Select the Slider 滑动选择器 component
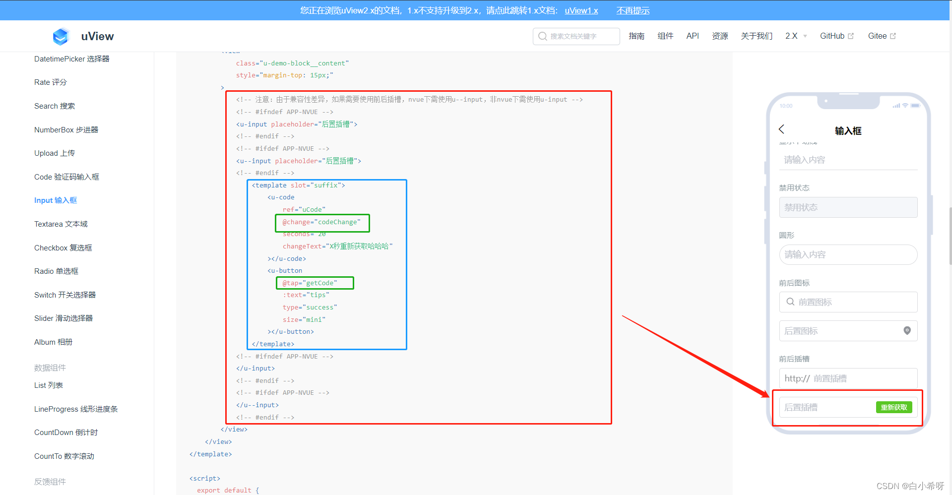Screen dimensions: 952x495 tap(63, 318)
